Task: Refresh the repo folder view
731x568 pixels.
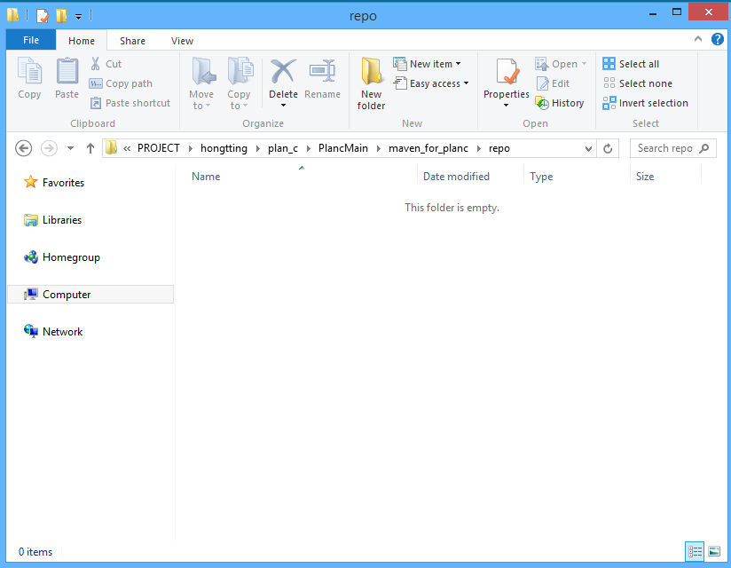Action: pos(608,148)
